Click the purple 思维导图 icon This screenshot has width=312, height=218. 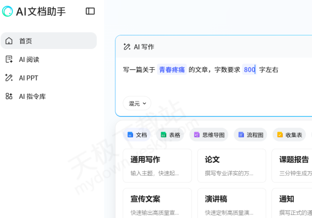197,135
